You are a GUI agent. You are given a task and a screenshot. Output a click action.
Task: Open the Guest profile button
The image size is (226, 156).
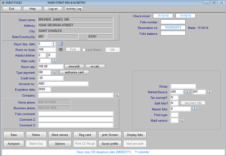click(x=110, y=144)
